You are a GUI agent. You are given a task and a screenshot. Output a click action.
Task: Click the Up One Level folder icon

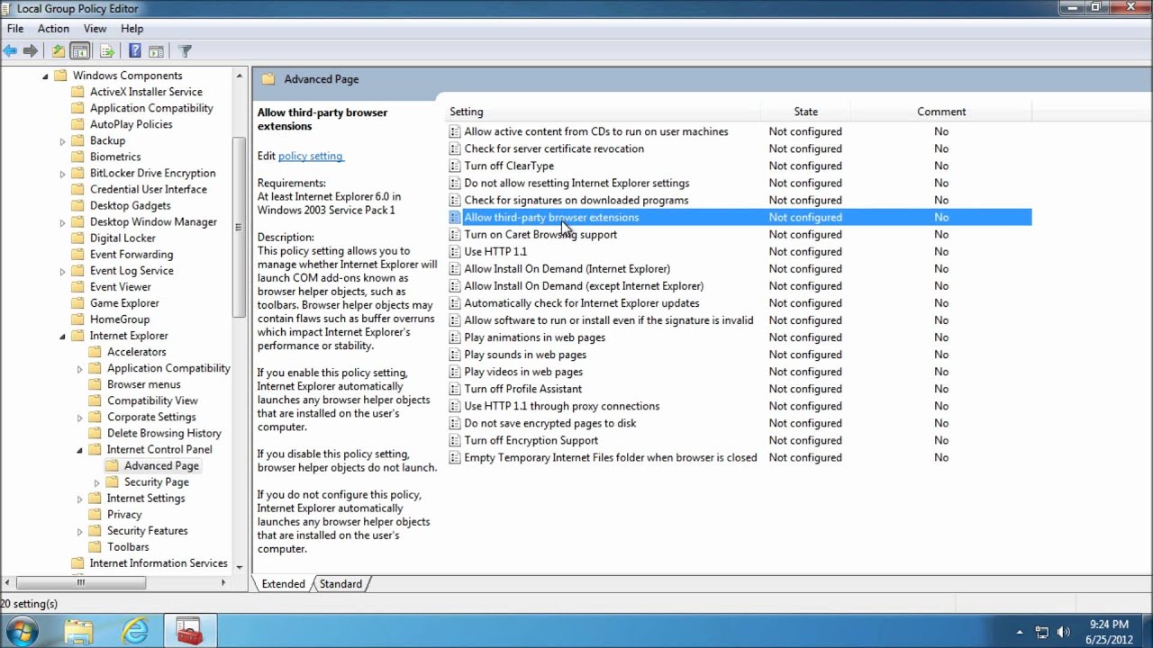58,51
